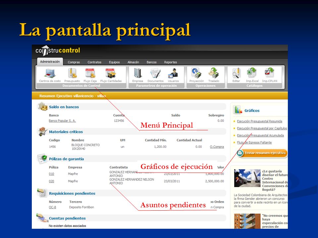Open the Almacén tab
This screenshot has width=318, height=238.
click(x=133, y=62)
